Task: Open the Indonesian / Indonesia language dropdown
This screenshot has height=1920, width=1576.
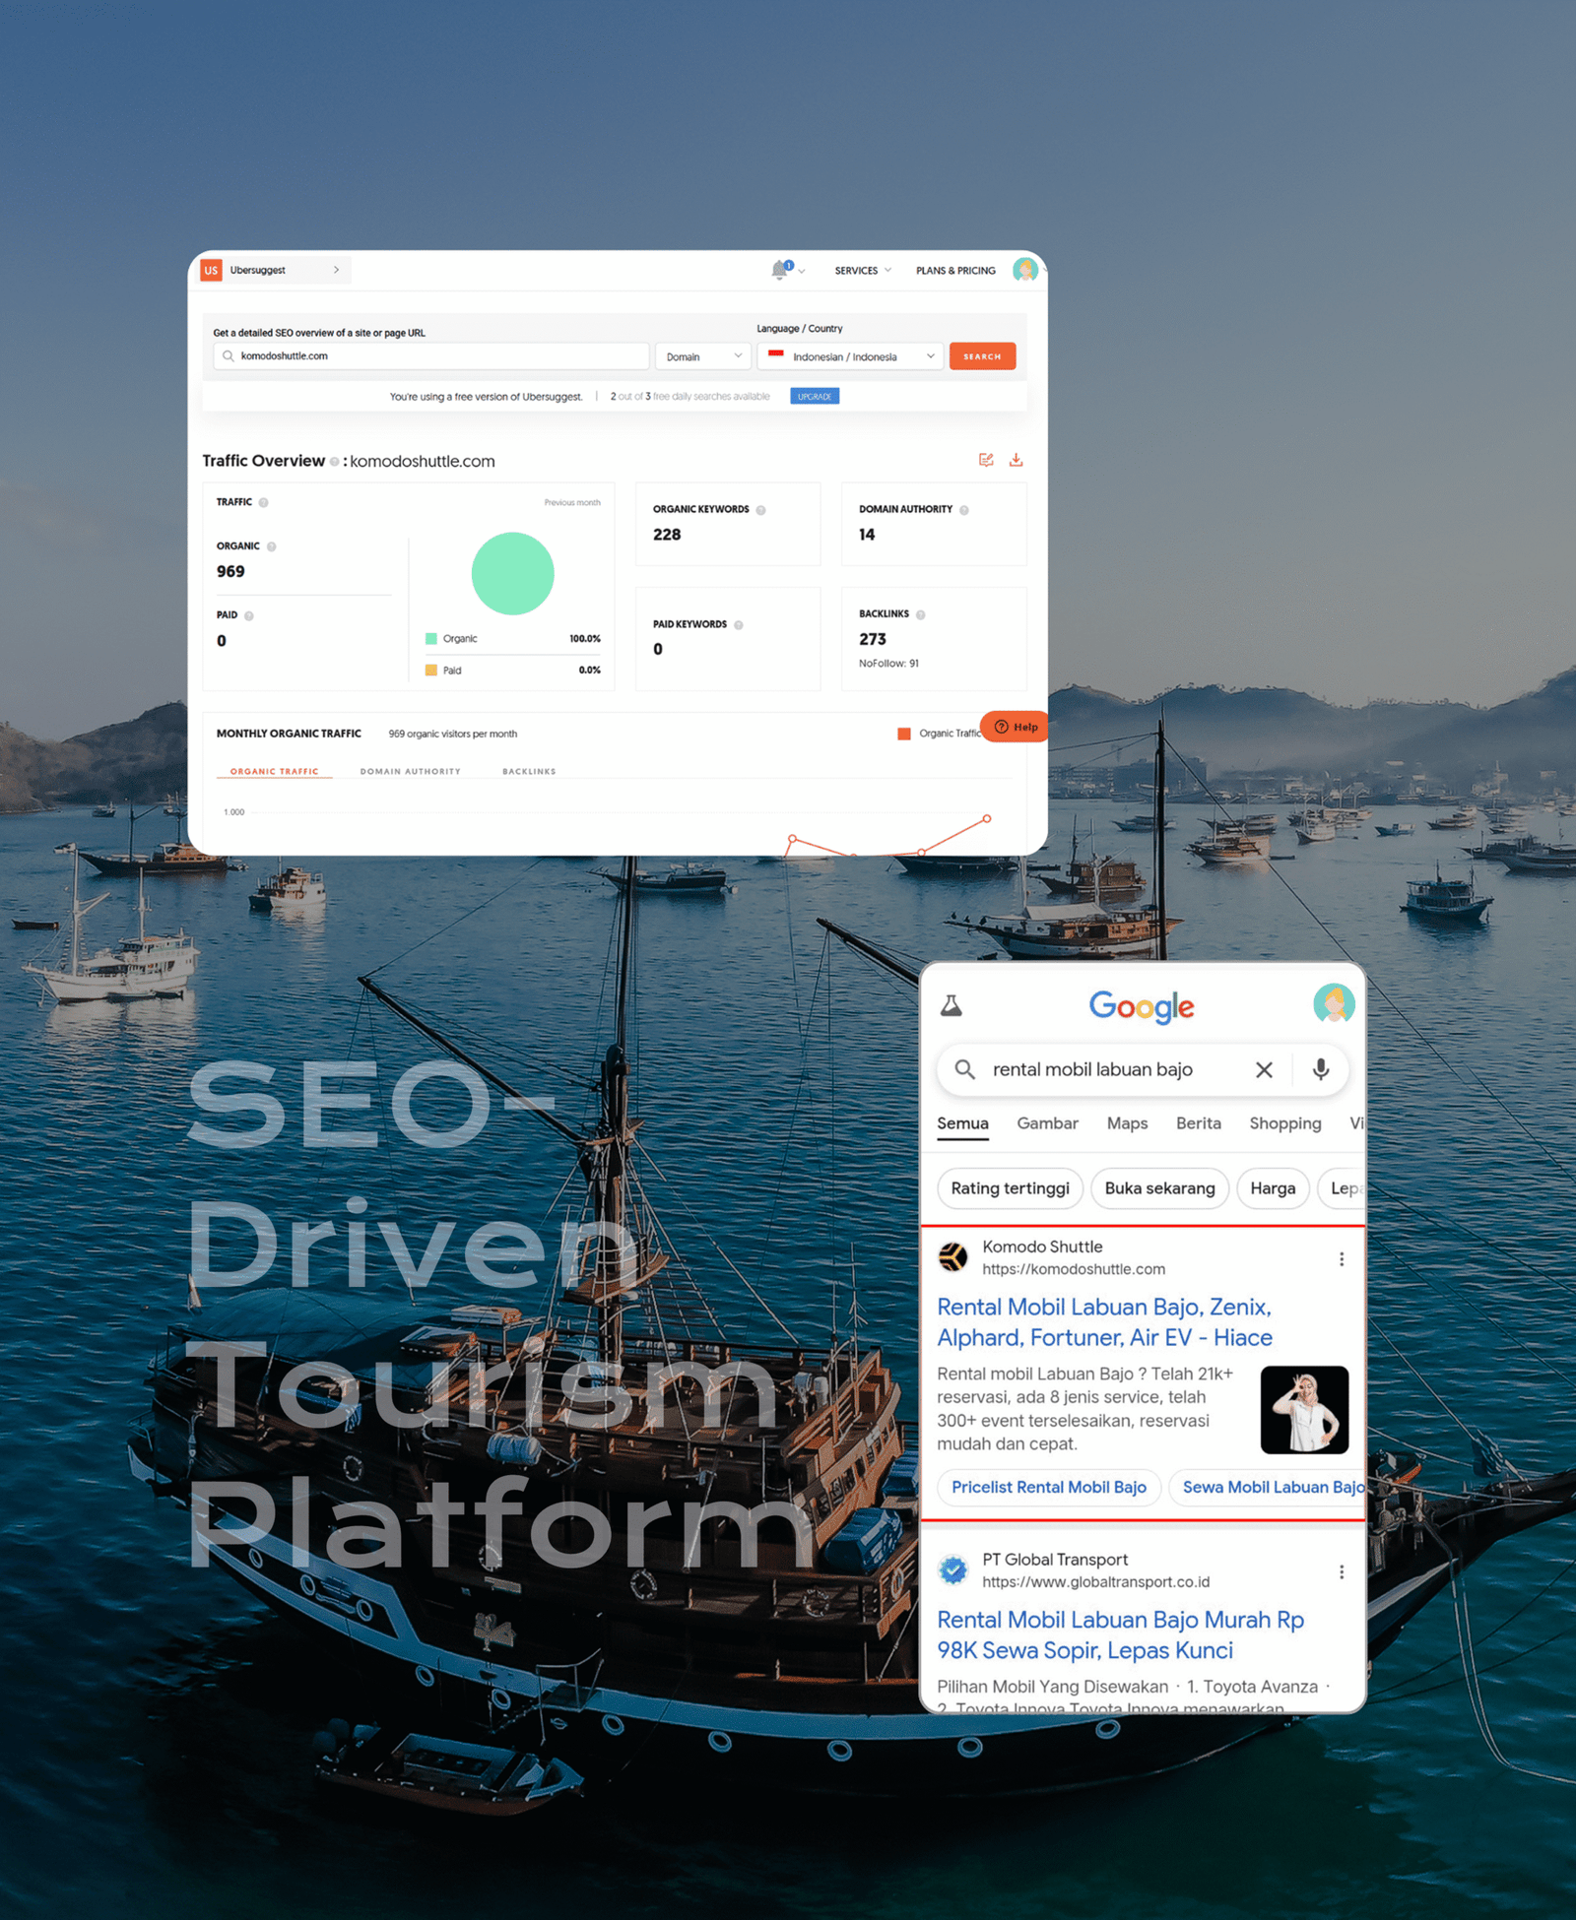Action: tap(850, 356)
